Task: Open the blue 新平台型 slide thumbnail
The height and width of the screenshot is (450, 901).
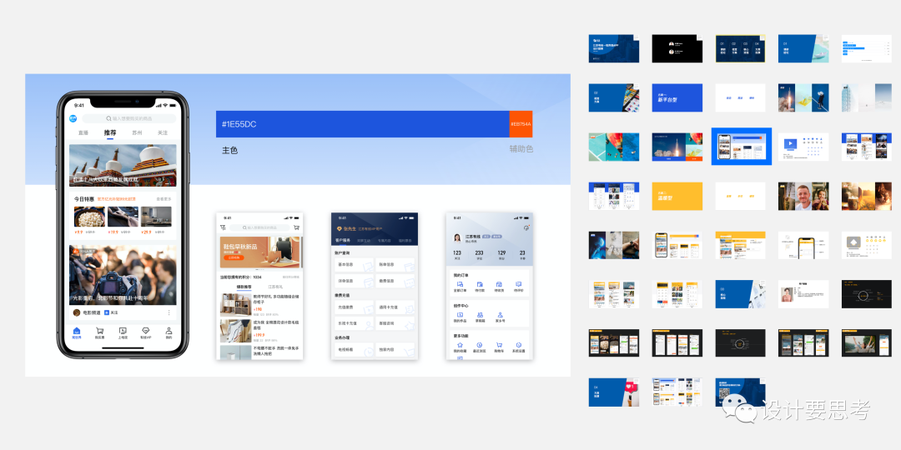Action: coord(677,97)
